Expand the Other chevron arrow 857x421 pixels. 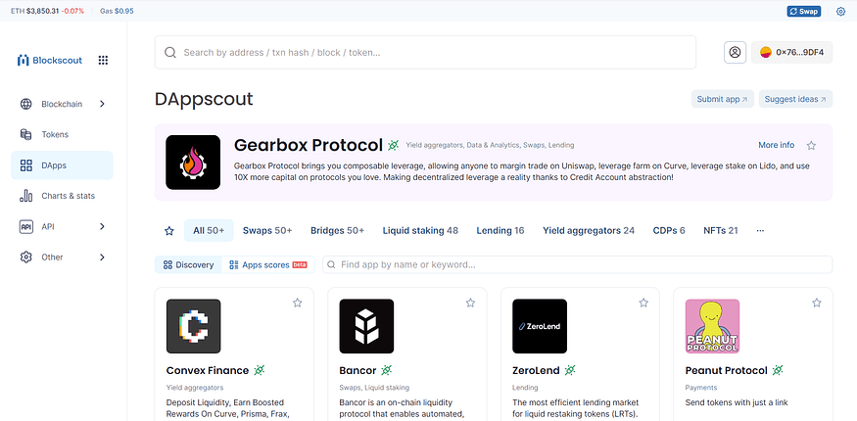(x=102, y=257)
